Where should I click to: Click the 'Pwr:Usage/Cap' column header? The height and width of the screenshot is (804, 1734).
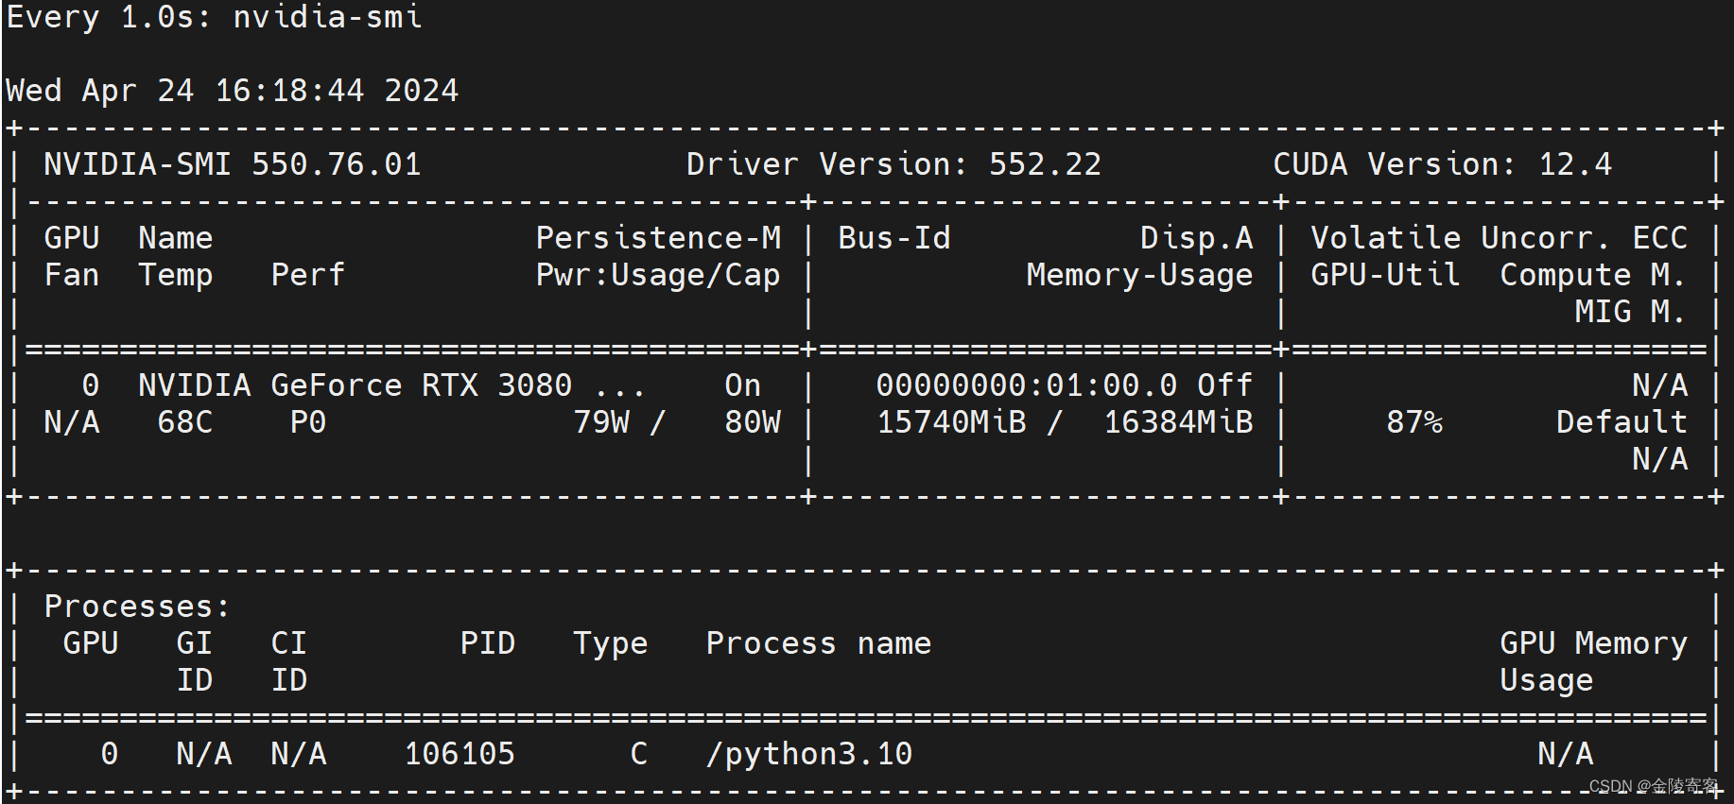click(658, 275)
